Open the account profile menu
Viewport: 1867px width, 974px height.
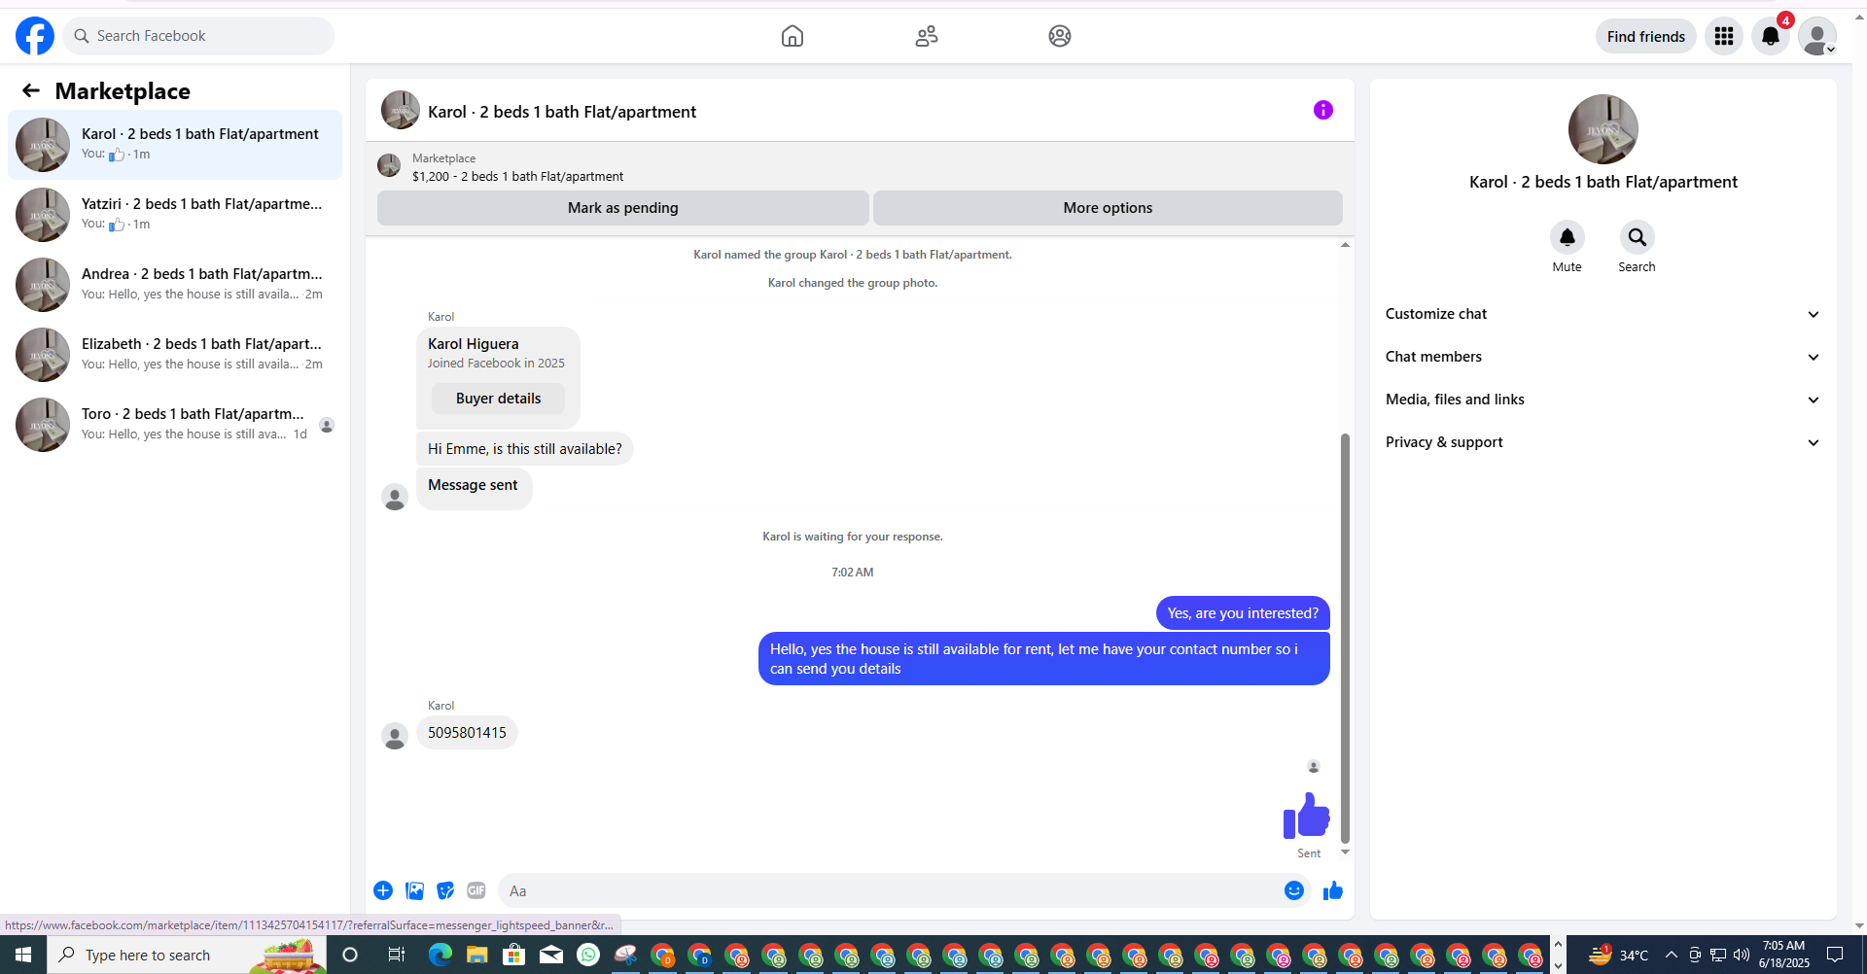click(x=1817, y=36)
